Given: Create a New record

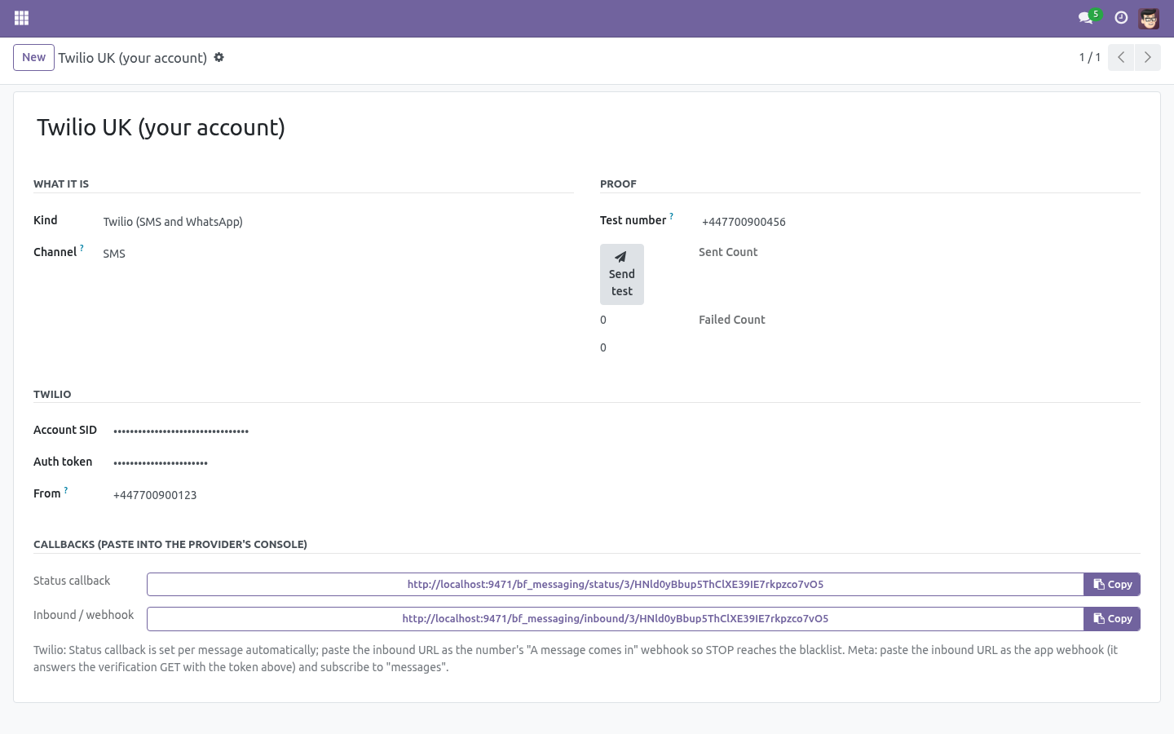Looking at the screenshot, I should pyautogui.click(x=33, y=57).
